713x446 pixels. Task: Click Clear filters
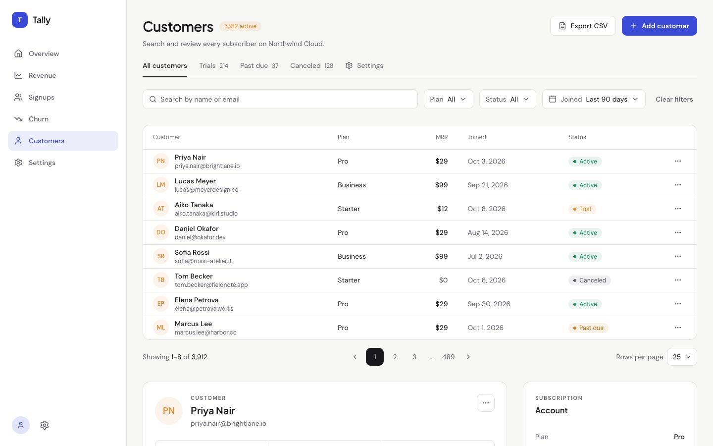(x=674, y=99)
